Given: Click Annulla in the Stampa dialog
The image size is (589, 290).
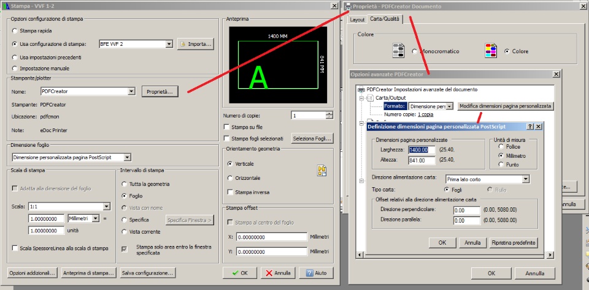Looking at the screenshot, I should pyautogui.click(x=279, y=273).
